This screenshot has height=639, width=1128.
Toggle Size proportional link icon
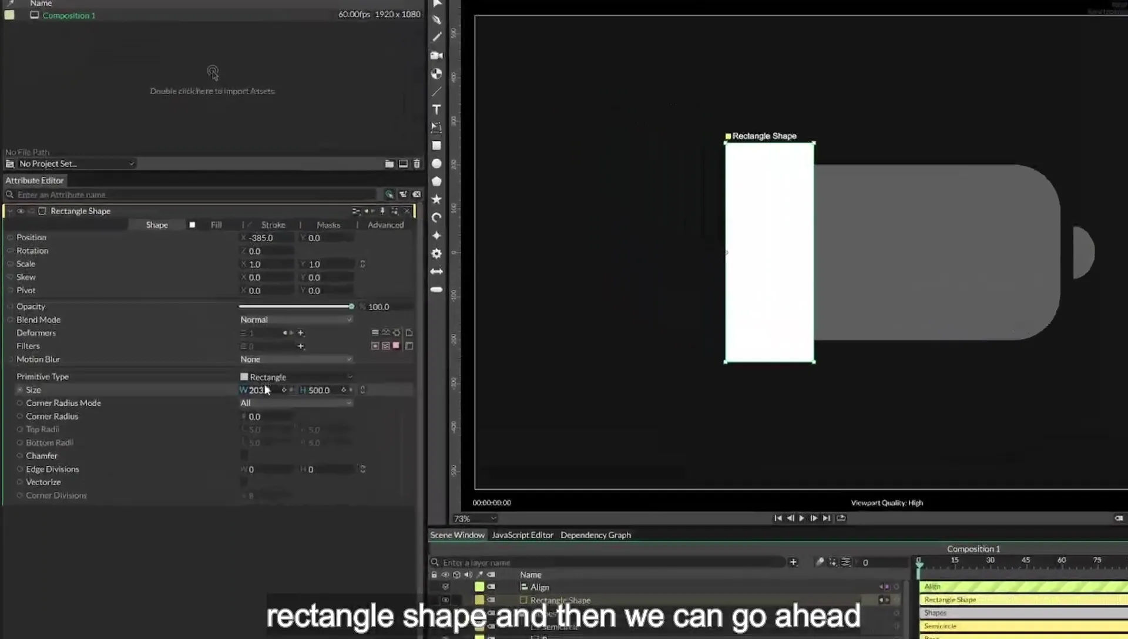point(362,390)
